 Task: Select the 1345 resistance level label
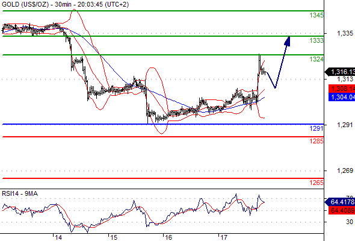point(316,15)
